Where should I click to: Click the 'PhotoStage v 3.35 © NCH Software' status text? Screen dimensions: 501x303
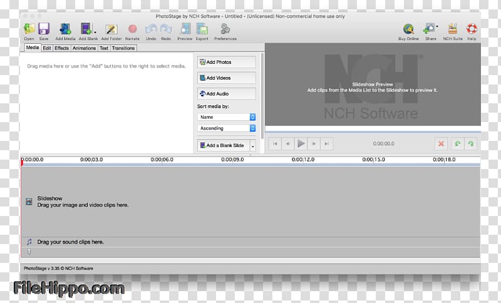[58, 269]
